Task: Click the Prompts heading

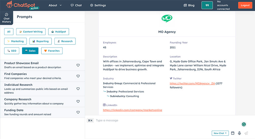Action: (25, 17)
